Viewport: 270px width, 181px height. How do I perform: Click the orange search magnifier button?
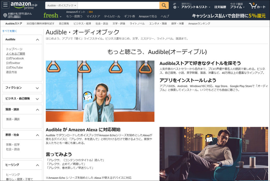tap(164, 6)
